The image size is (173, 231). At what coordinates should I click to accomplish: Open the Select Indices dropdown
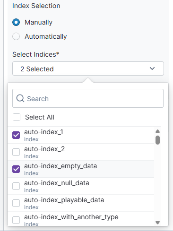point(88,68)
